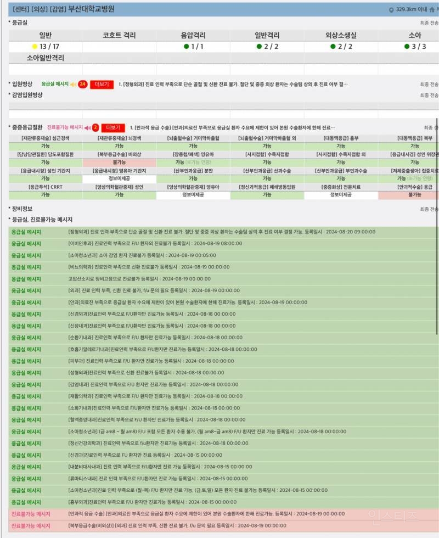This screenshot has width=439, height=538.
Task: Click 정보미제공 under [중증화상] 전문치료
Action: [x=341, y=195]
